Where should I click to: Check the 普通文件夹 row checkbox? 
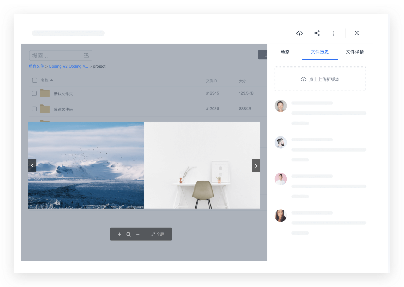(x=34, y=109)
